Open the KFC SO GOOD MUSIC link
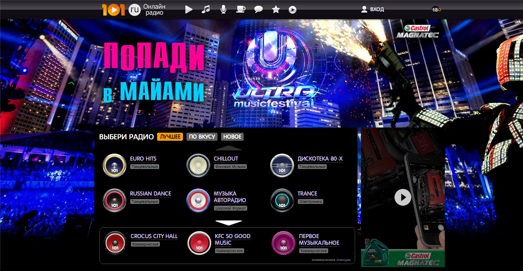Screen dimensions: 523x271 [x=233, y=239]
